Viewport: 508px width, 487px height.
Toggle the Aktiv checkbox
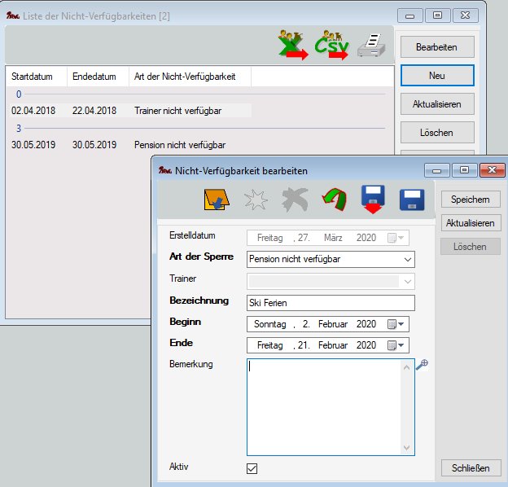(252, 468)
